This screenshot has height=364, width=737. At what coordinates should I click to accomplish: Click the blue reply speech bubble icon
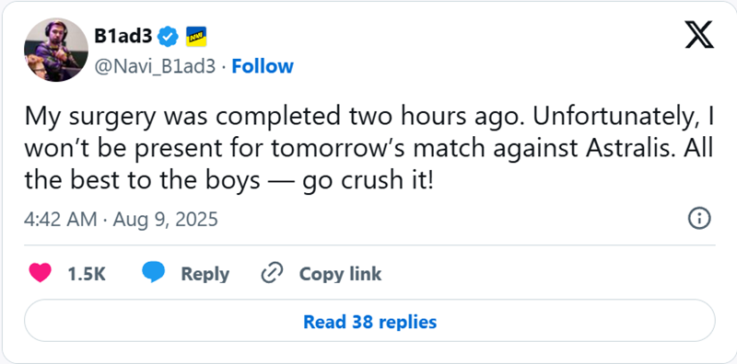coord(154,272)
